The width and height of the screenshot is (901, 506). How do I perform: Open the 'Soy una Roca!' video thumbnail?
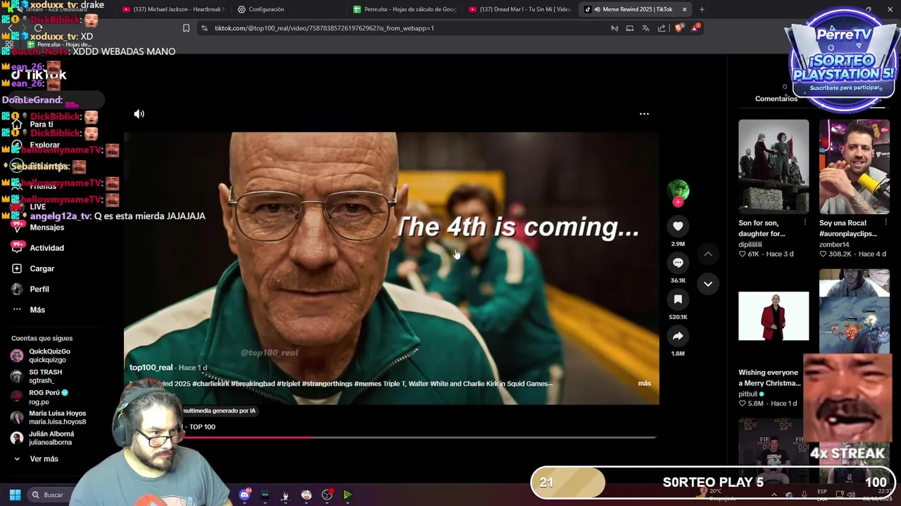tap(854, 166)
